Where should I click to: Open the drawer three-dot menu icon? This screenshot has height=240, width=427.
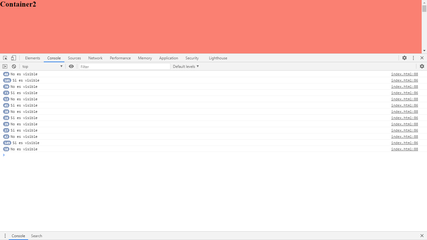click(x=5, y=236)
